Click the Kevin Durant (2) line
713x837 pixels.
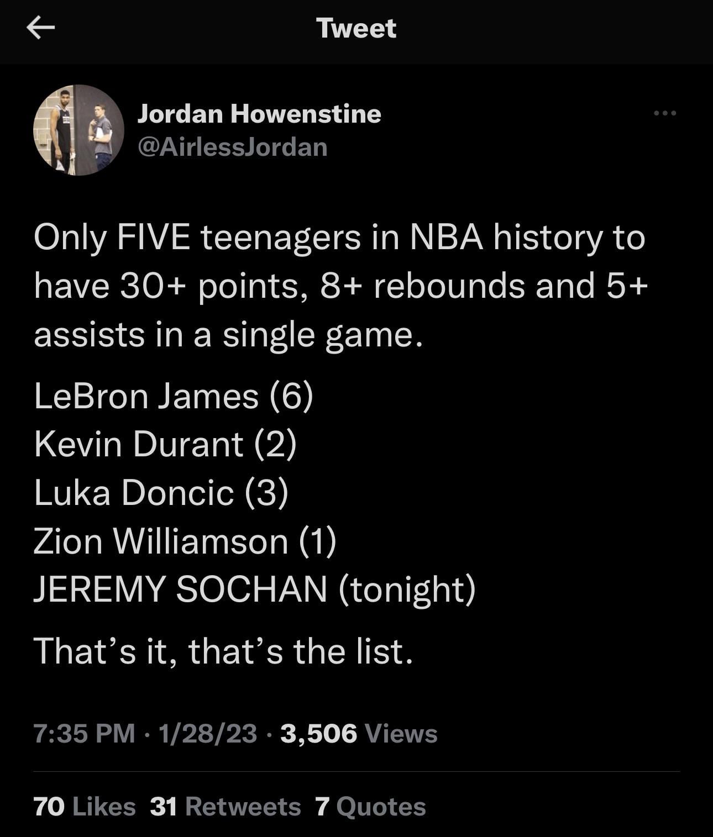pos(165,444)
